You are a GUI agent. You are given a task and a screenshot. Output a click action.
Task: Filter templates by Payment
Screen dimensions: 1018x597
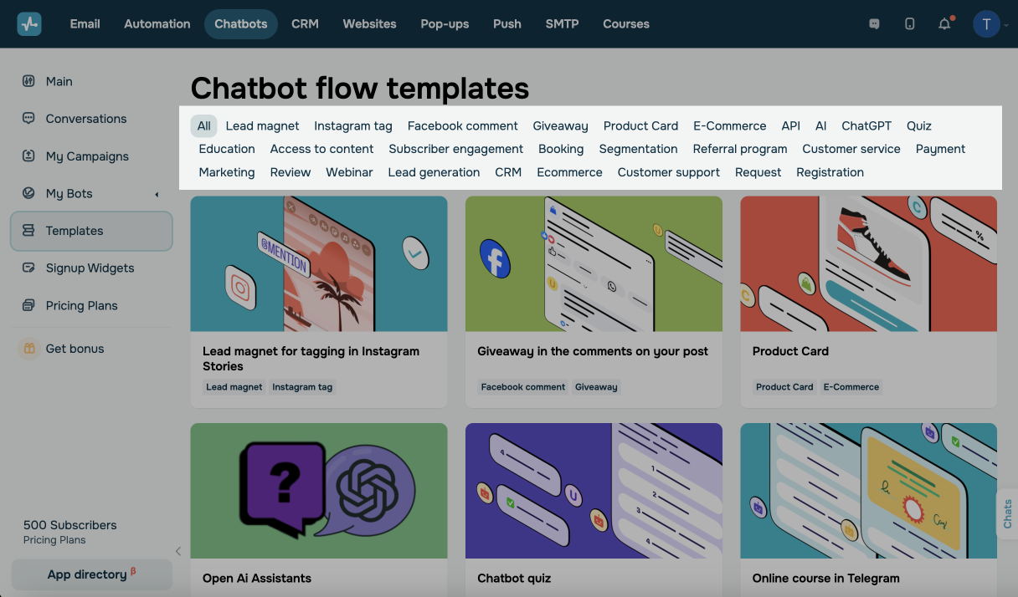pos(941,149)
